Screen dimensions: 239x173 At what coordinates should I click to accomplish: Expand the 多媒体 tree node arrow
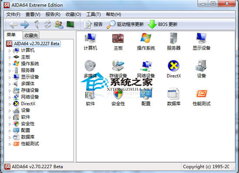click(10, 84)
